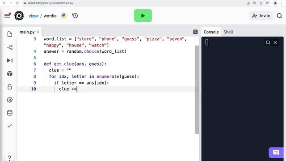Click line number 10 in gutter
The height and width of the screenshot is (161, 286).
point(34,89)
